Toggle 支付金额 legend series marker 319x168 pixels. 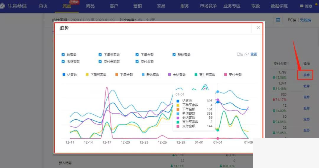pos(226,75)
